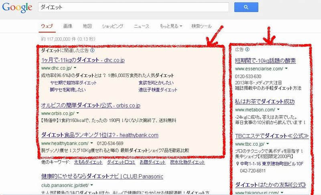This screenshot has height=195, width=321.
Task: Click the green URL www.dhc.co.jp/
Action: point(57,68)
